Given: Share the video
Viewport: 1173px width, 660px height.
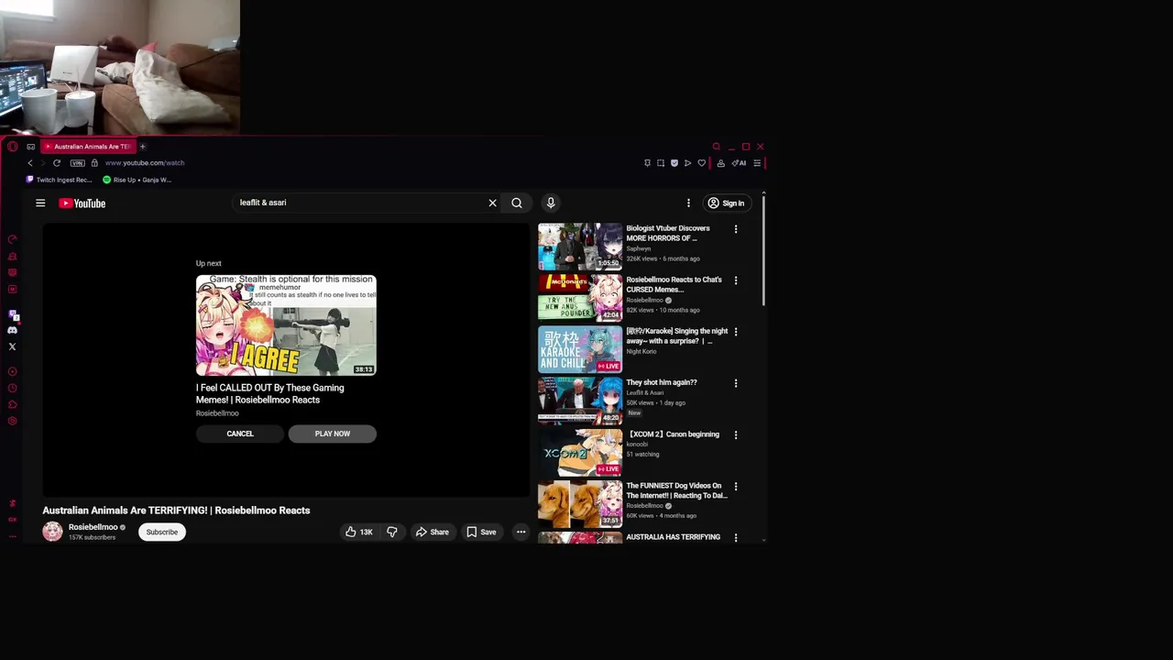Looking at the screenshot, I should (433, 532).
